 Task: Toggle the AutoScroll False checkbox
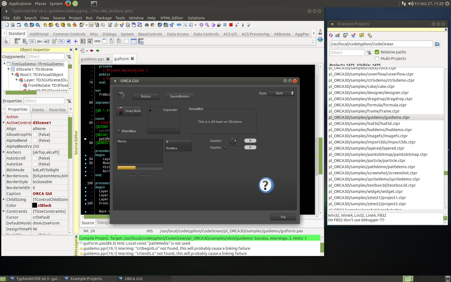click(35, 158)
